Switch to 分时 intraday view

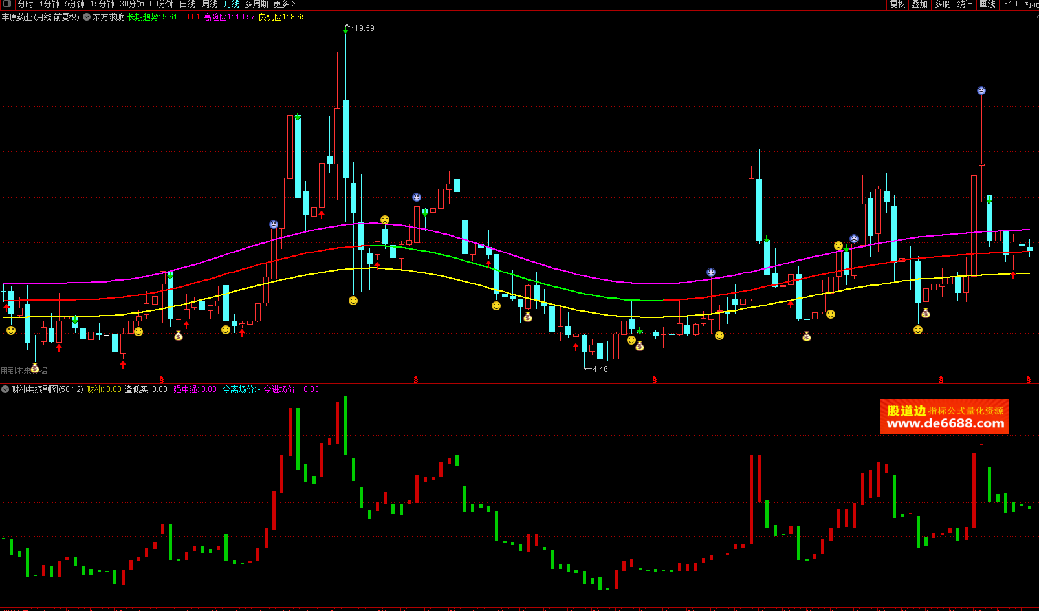pos(26,4)
